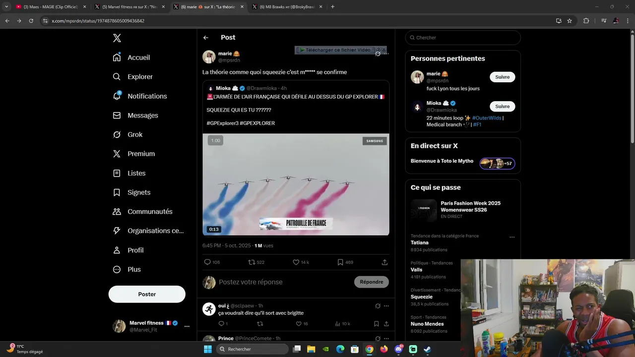Open Accueil home from sidebar
635x357 pixels.
tap(131, 58)
